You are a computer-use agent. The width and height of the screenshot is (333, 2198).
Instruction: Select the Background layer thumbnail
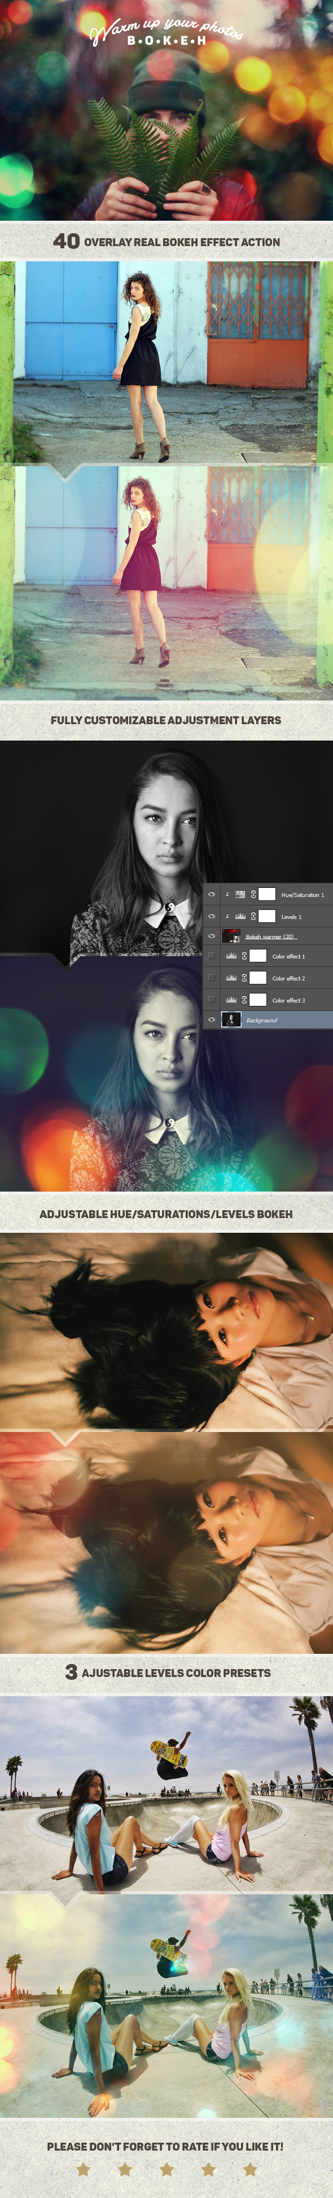tap(231, 1019)
